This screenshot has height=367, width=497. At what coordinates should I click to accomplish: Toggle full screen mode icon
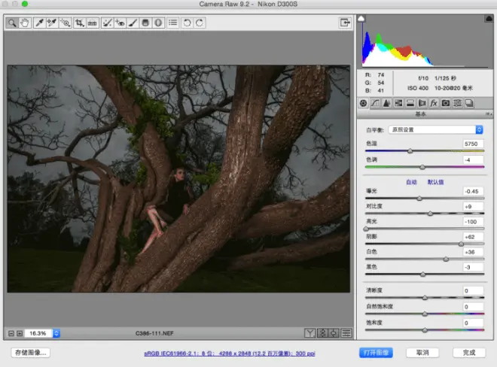pyautogui.click(x=345, y=23)
